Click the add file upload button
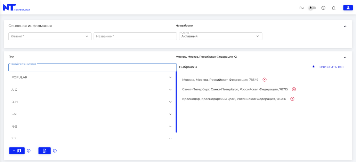Viewport: 356px width, 162px height. click(44, 151)
